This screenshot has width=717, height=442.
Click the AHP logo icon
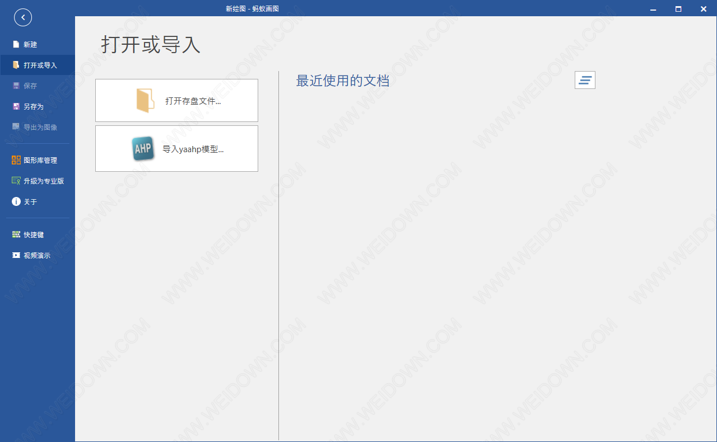point(143,149)
